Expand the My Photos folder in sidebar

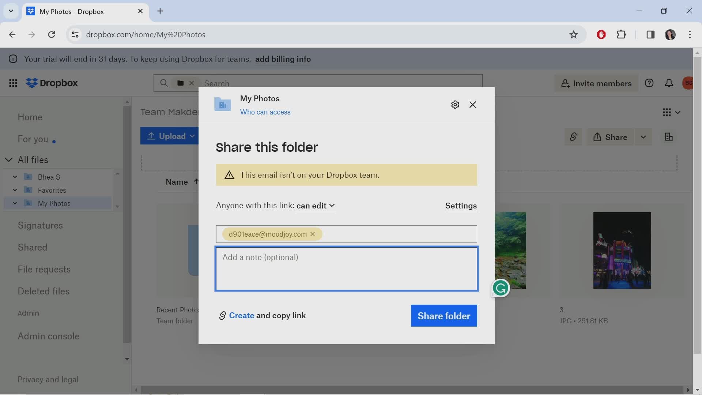point(15,203)
